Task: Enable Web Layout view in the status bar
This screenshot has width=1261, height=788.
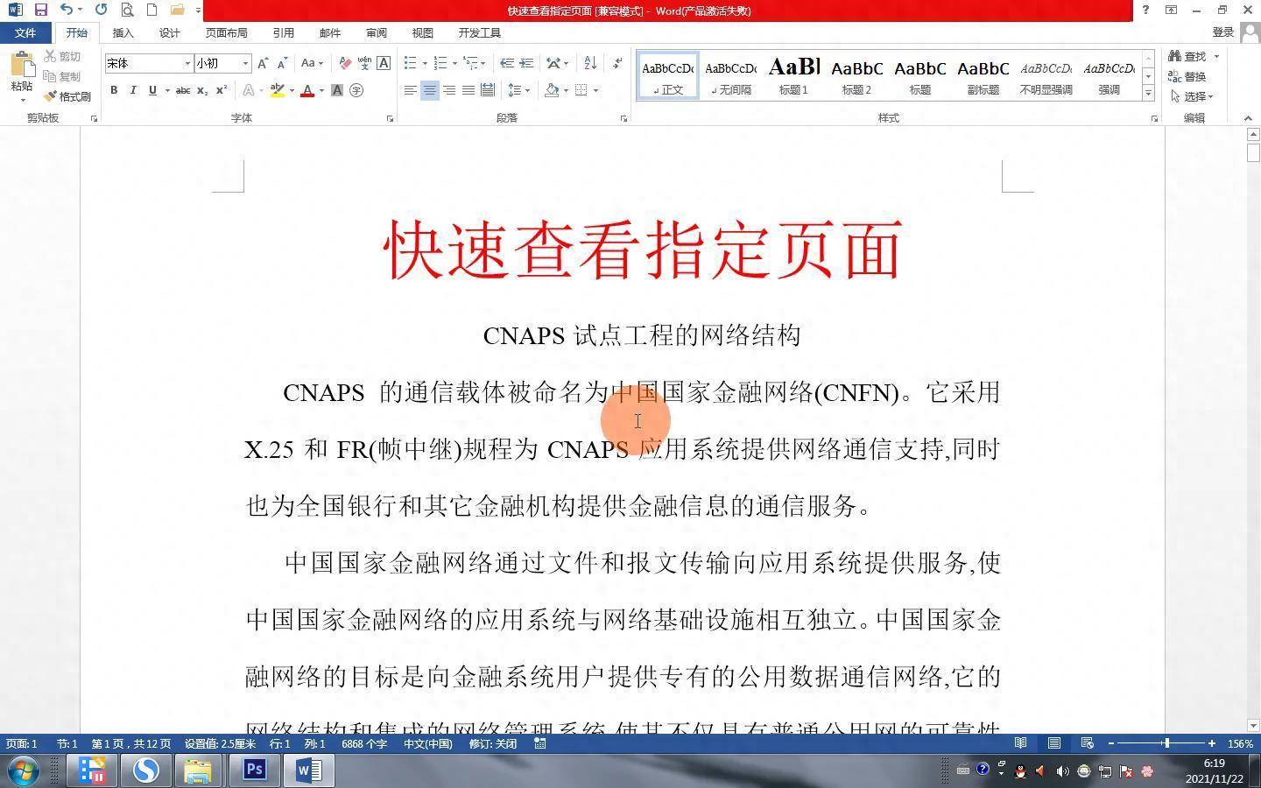Action: click(1087, 742)
